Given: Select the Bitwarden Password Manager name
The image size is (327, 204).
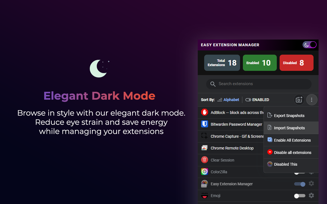Looking at the screenshot, I should pos(236,124).
